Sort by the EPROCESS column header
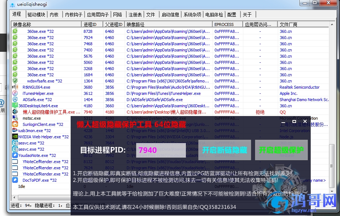This screenshot has height=216, width=340. (228, 24)
